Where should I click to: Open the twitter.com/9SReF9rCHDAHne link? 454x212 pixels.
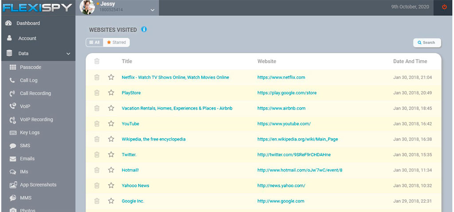pos(294,154)
